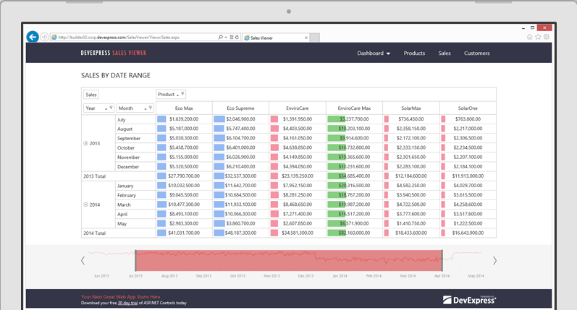Click the Sales data field button
This screenshot has width=577, height=310.
click(x=91, y=95)
